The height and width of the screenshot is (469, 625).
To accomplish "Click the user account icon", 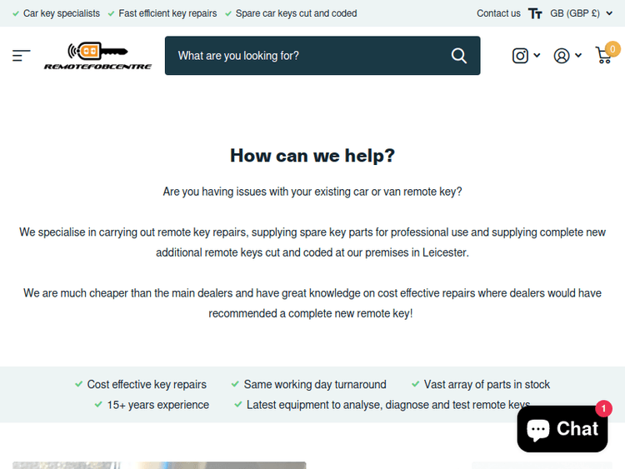I will pyautogui.click(x=562, y=56).
